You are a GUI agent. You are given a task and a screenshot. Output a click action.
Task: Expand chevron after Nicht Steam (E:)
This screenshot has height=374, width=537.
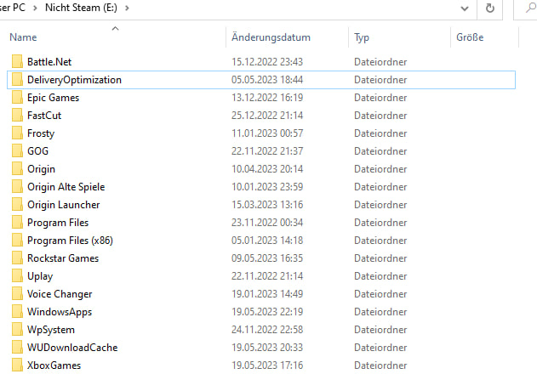(127, 8)
